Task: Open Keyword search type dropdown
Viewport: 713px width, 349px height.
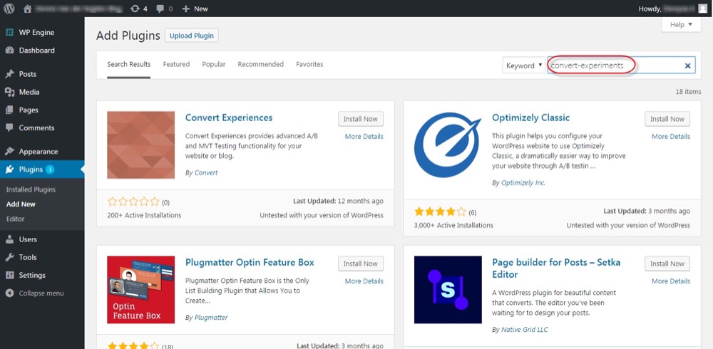Action: pos(524,66)
